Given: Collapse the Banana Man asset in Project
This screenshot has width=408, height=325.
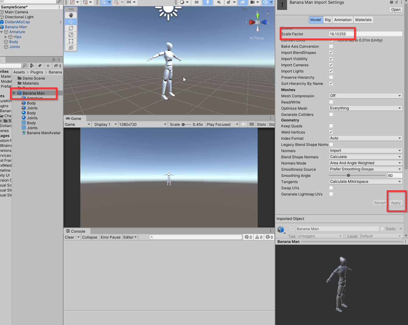Looking at the screenshot, I should tap(14, 93).
